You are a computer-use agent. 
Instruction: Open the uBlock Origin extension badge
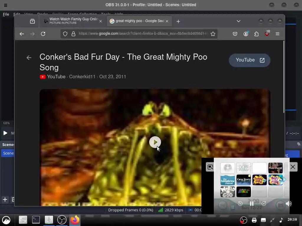tap(267, 33)
